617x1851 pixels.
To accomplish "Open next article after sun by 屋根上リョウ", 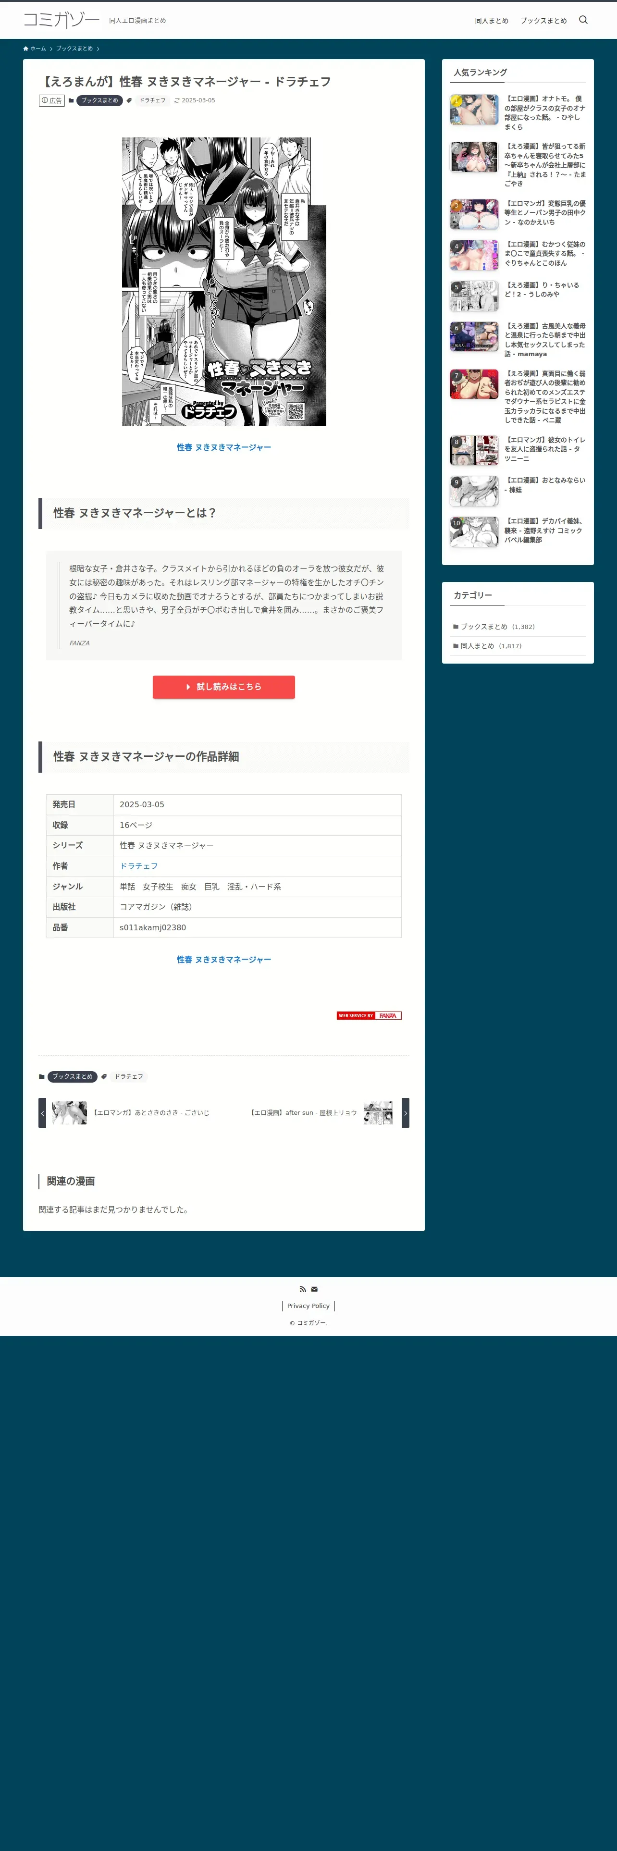I will 303,1112.
